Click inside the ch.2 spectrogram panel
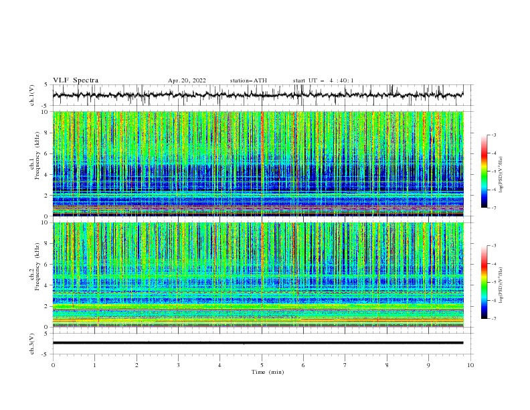 258,275
